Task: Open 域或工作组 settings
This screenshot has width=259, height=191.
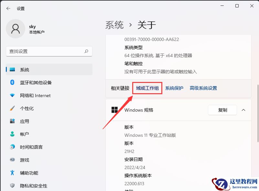Action: coord(147,88)
